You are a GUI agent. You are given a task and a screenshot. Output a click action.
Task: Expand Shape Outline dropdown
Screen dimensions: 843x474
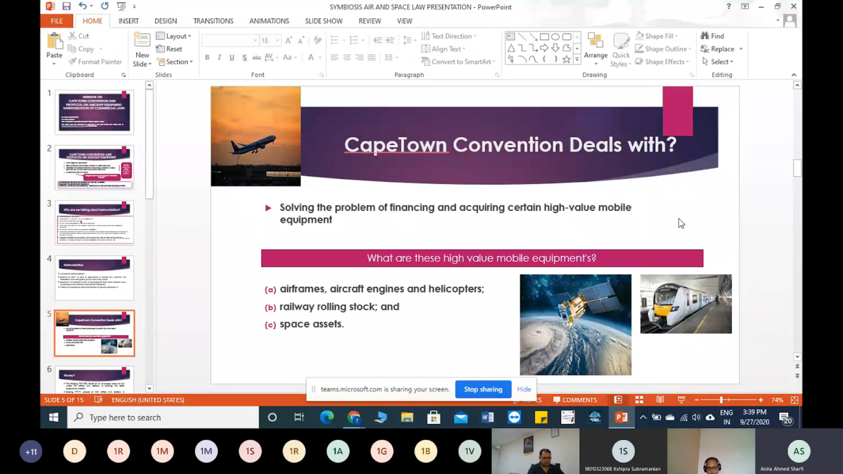663,49
